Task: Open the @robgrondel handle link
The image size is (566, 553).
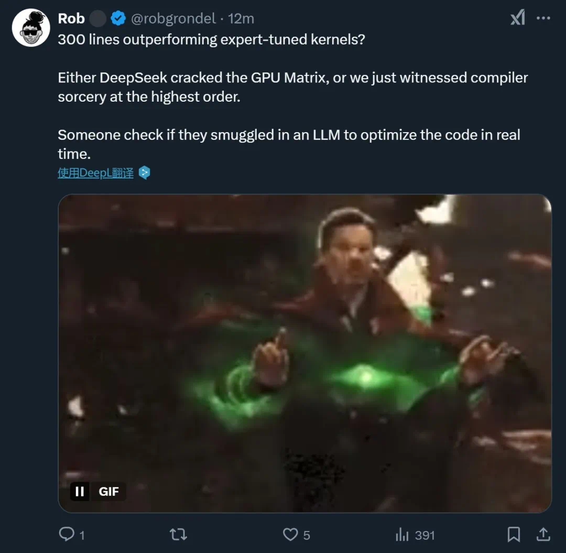Action: pos(172,19)
